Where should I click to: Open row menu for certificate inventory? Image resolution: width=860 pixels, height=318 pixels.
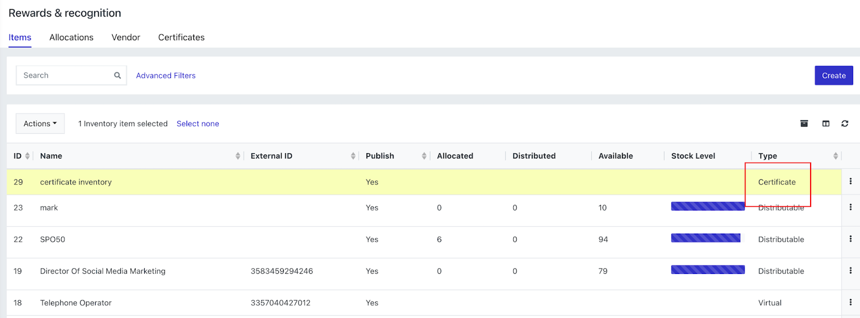(x=850, y=182)
